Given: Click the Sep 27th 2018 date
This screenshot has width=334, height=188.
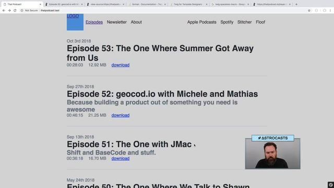Looking at the screenshot, I should click(x=80, y=87).
